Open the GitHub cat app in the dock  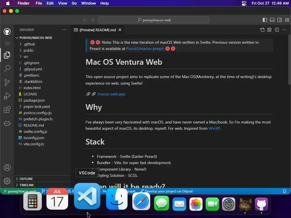click(x=261, y=204)
